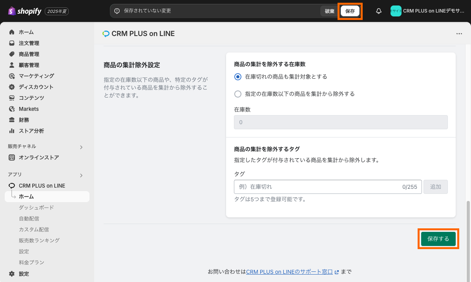The width and height of the screenshot is (471, 282).
Task: Click the ディスカウント badge icon
Action: (12, 87)
